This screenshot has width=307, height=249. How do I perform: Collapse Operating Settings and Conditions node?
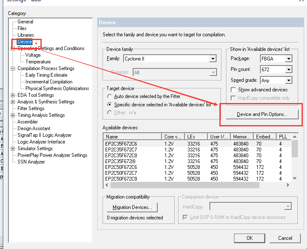pos(13,49)
